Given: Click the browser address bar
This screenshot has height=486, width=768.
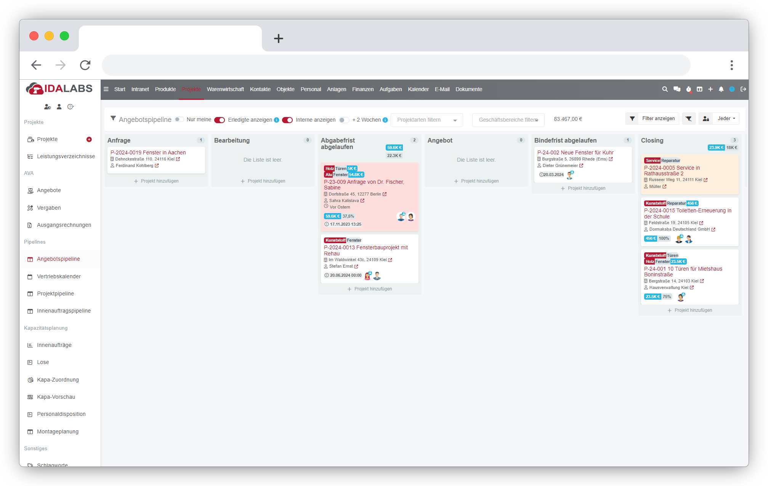Looking at the screenshot, I should pyautogui.click(x=396, y=65).
